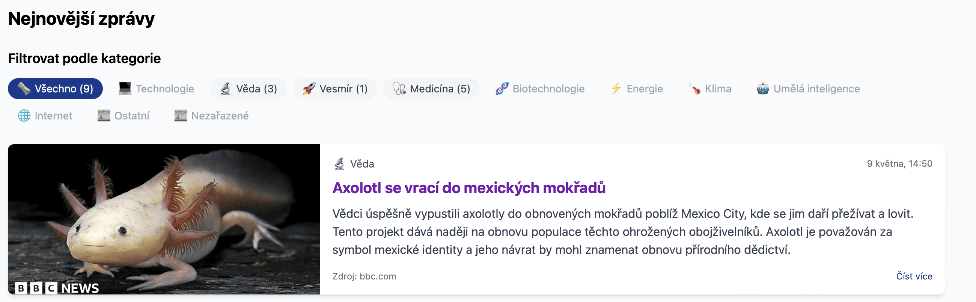Select the robot icon for Umělá inteligence
Image resolution: width=976 pixels, height=302 pixels.
coord(763,88)
